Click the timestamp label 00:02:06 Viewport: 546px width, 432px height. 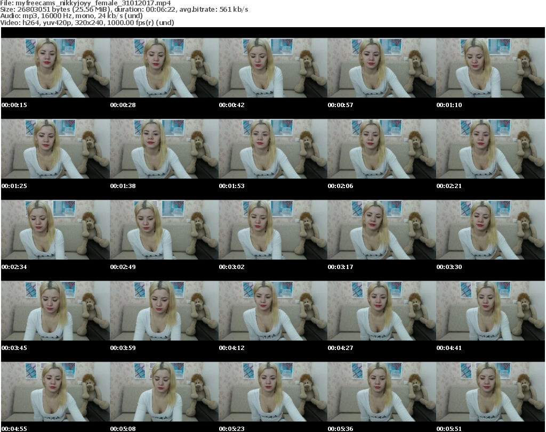point(340,186)
